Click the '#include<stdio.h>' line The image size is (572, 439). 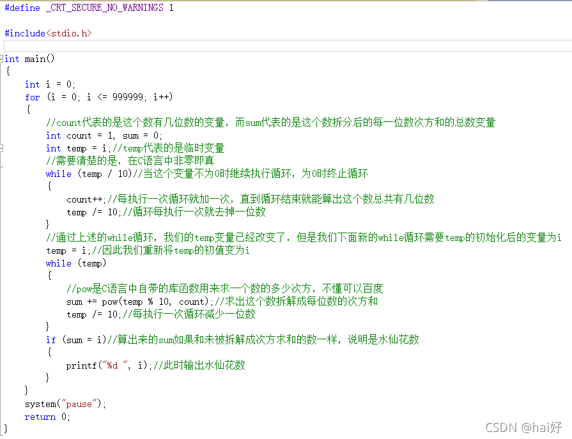coord(48,33)
